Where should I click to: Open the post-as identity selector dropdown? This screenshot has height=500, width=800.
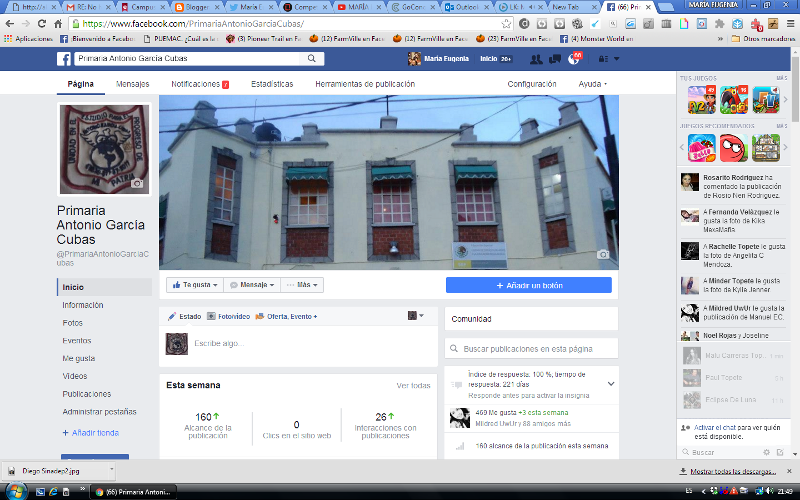click(x=416, y=316)
